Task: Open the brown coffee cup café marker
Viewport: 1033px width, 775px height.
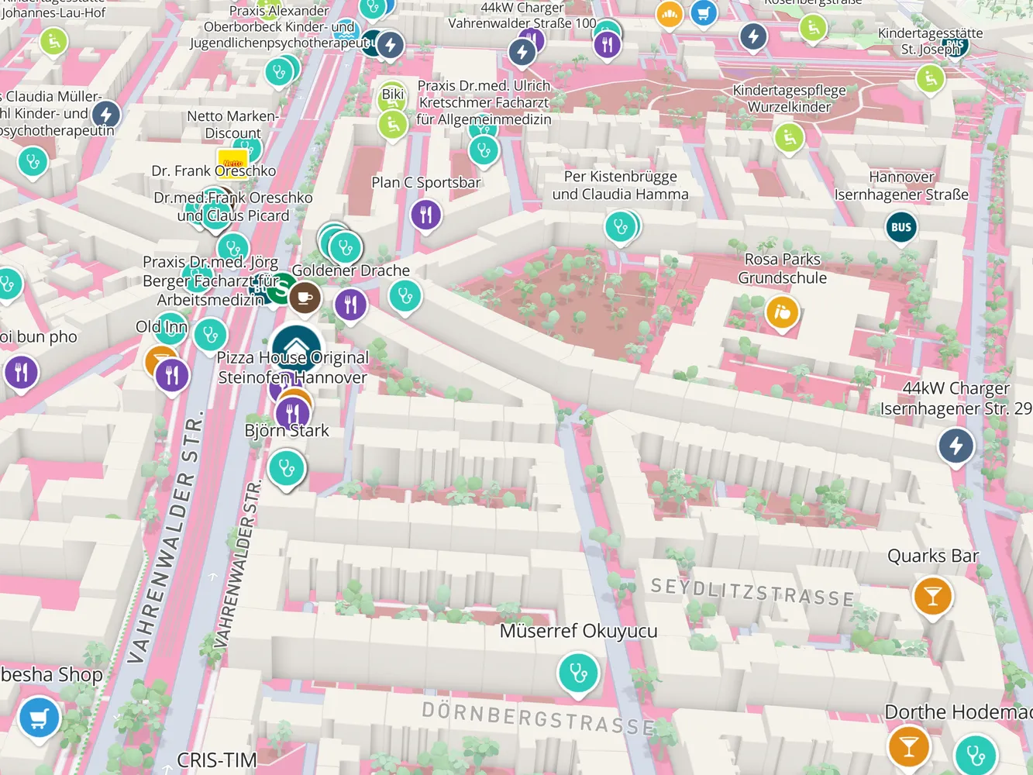Action: [305, 297]
